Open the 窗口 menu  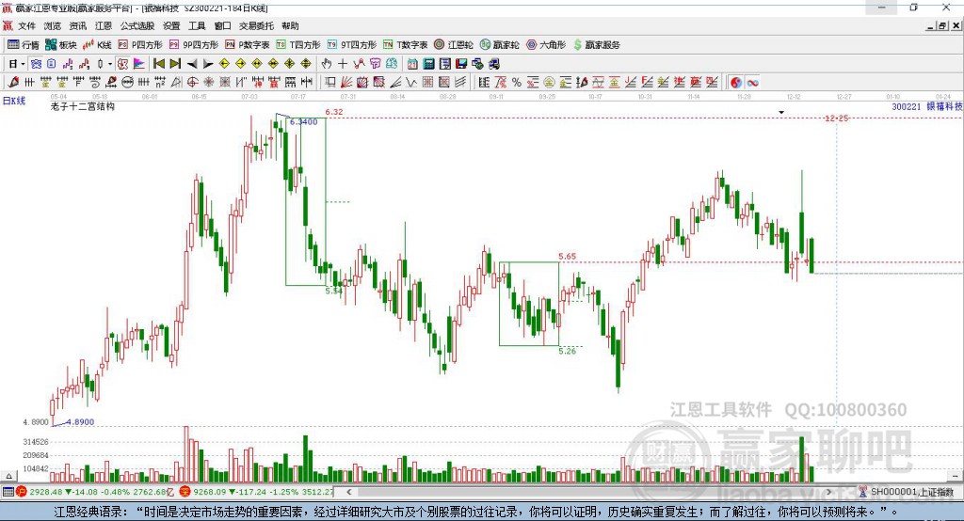click(222, 25)
